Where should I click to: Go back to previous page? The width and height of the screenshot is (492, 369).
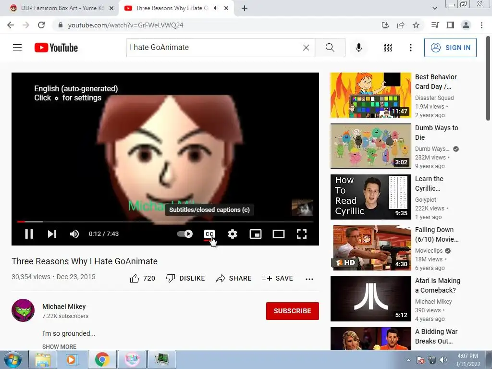coord(11,25)
